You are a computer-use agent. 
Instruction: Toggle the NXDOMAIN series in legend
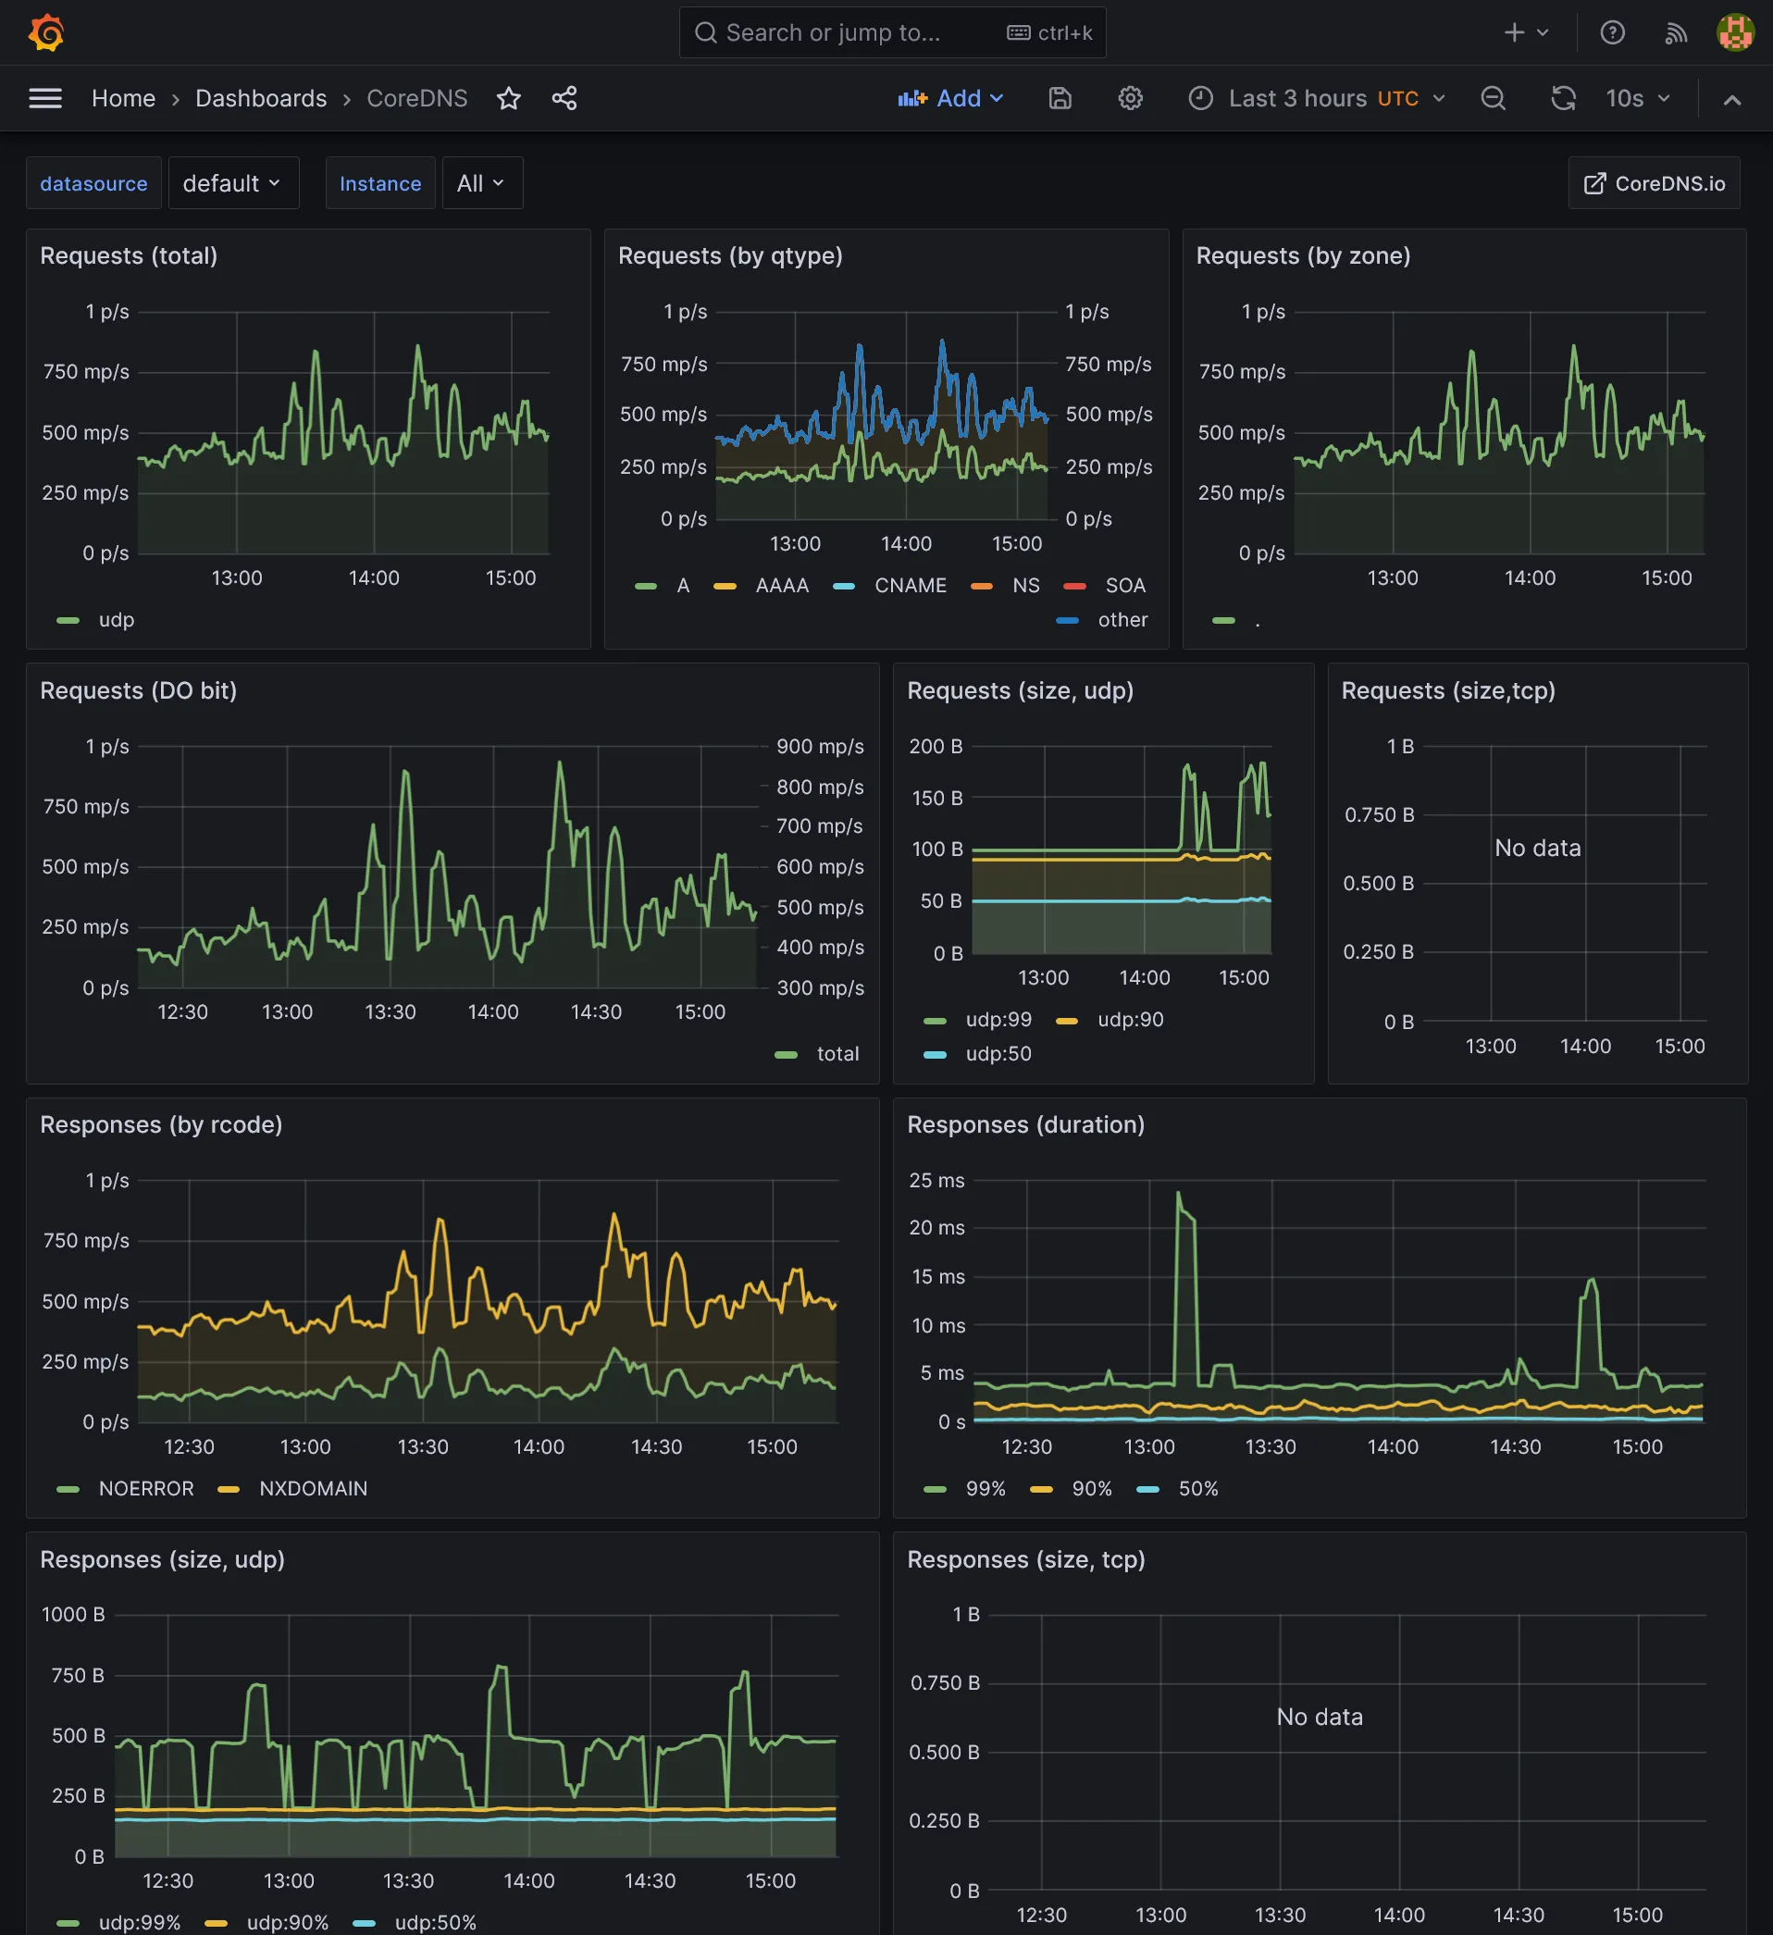click(x=312, y=1488)
